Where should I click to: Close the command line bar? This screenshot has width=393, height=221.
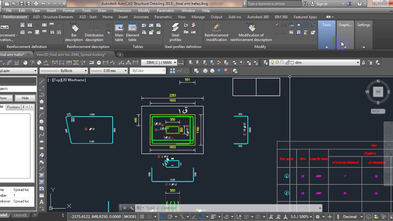pos(125,208)
